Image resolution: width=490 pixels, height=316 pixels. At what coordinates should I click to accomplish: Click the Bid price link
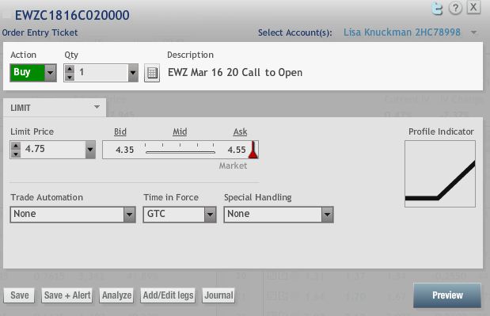pyautogui.click(x=120, y=132)
